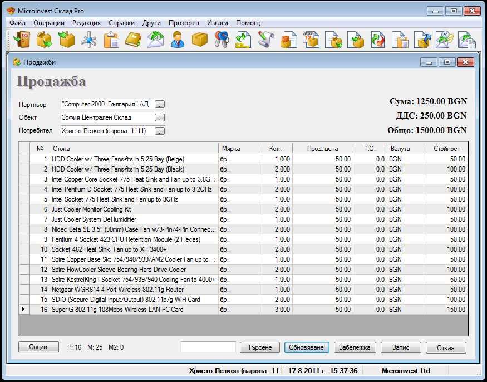Click the envelope with money icon

point(155,40)
